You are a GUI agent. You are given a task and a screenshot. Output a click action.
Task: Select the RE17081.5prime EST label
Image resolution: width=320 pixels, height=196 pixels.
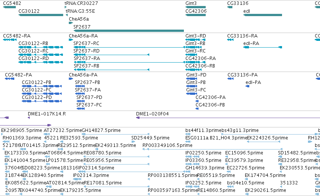103,183
